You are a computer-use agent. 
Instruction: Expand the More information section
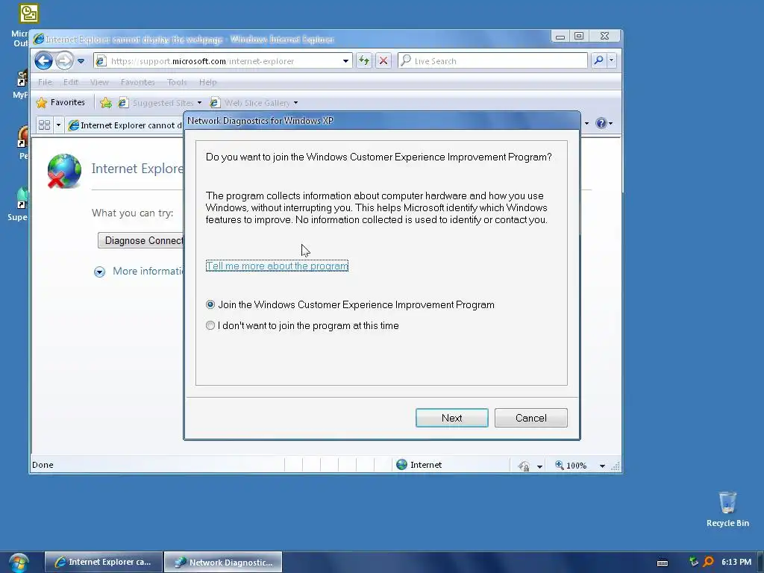pos(139,272)
